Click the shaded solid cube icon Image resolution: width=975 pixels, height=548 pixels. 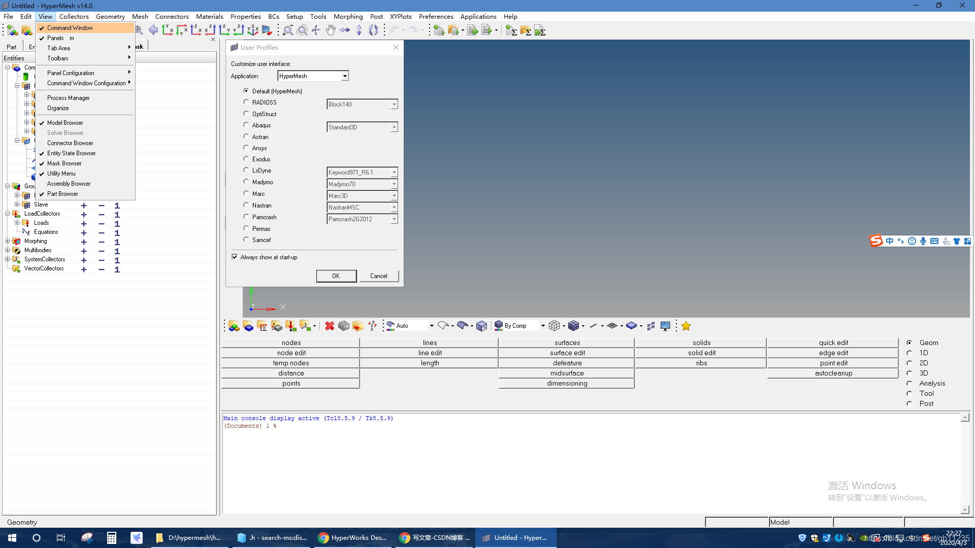coord(481,326)
